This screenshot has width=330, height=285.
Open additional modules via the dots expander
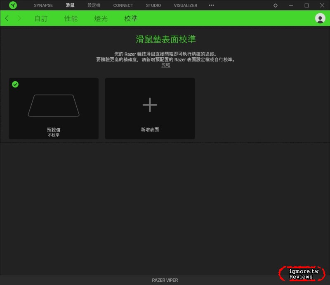point(211,5)
